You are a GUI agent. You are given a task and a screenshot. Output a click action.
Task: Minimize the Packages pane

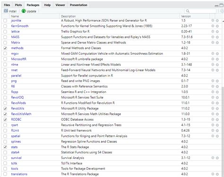(216, 6)
